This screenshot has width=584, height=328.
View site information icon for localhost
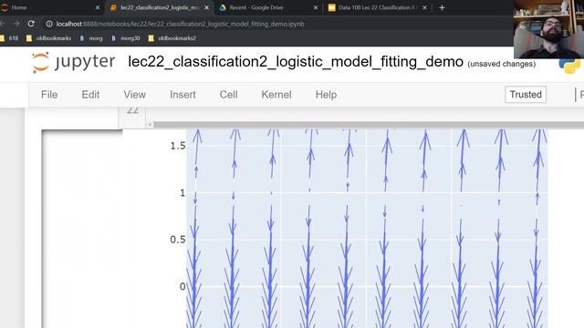pos(49,24)
